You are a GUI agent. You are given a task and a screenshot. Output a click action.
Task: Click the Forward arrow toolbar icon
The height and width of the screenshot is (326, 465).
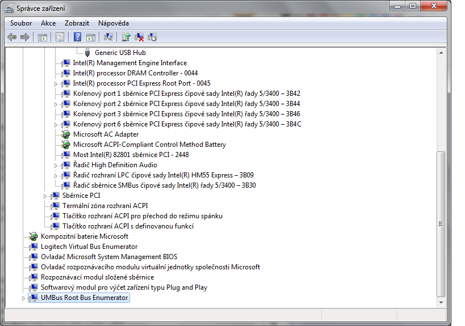25,37
